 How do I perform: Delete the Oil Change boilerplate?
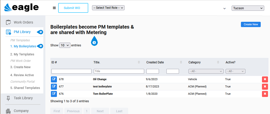coord(265,79)
